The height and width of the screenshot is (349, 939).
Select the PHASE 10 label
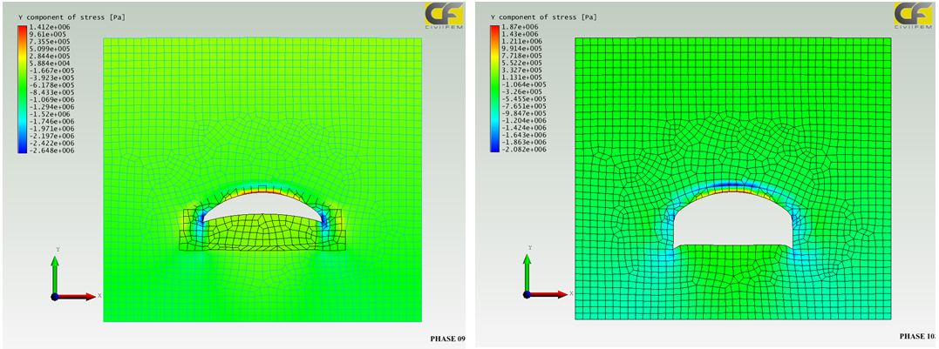tap(917, 335)
